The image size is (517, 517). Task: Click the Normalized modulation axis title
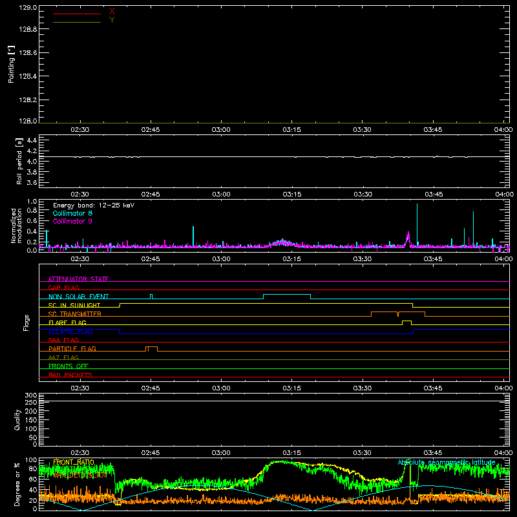pos(16,226)
